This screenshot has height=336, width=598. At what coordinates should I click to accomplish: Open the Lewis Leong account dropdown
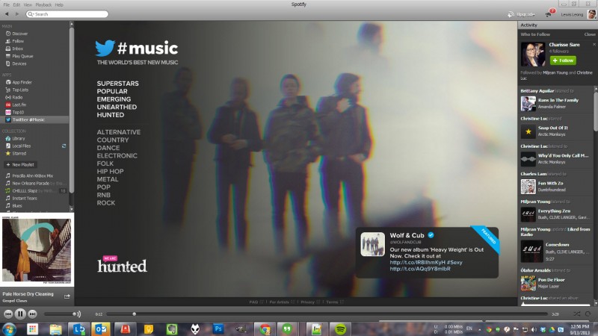(574, 14)
